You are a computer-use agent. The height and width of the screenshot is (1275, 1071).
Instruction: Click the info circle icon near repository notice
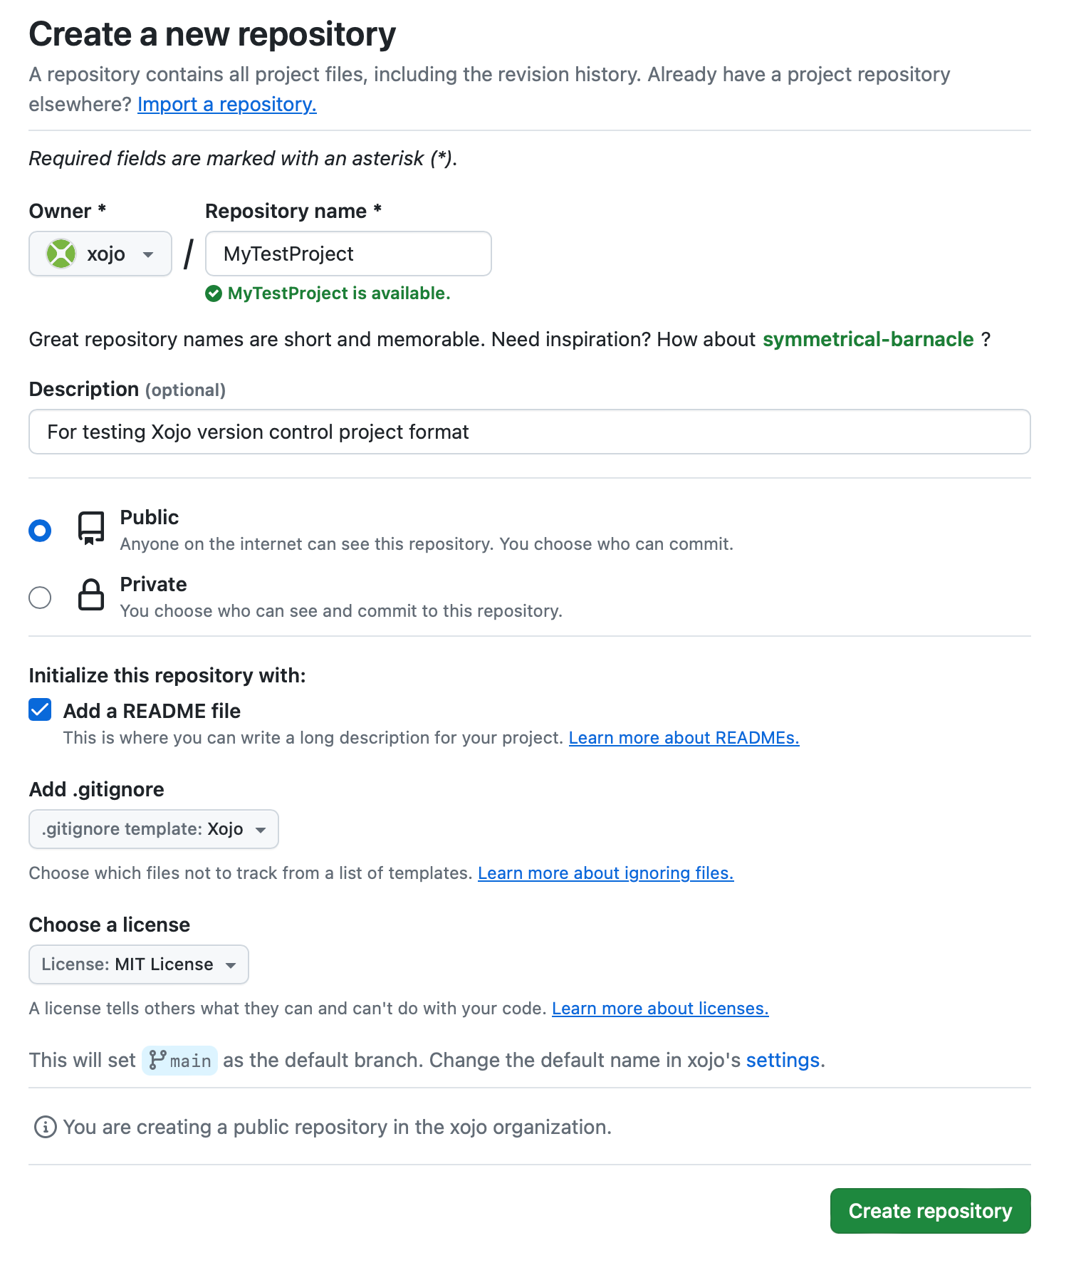[44, 1127]
